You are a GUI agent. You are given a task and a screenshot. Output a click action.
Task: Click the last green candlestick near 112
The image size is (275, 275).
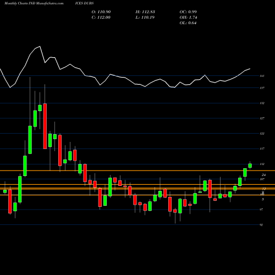[250, 166]
